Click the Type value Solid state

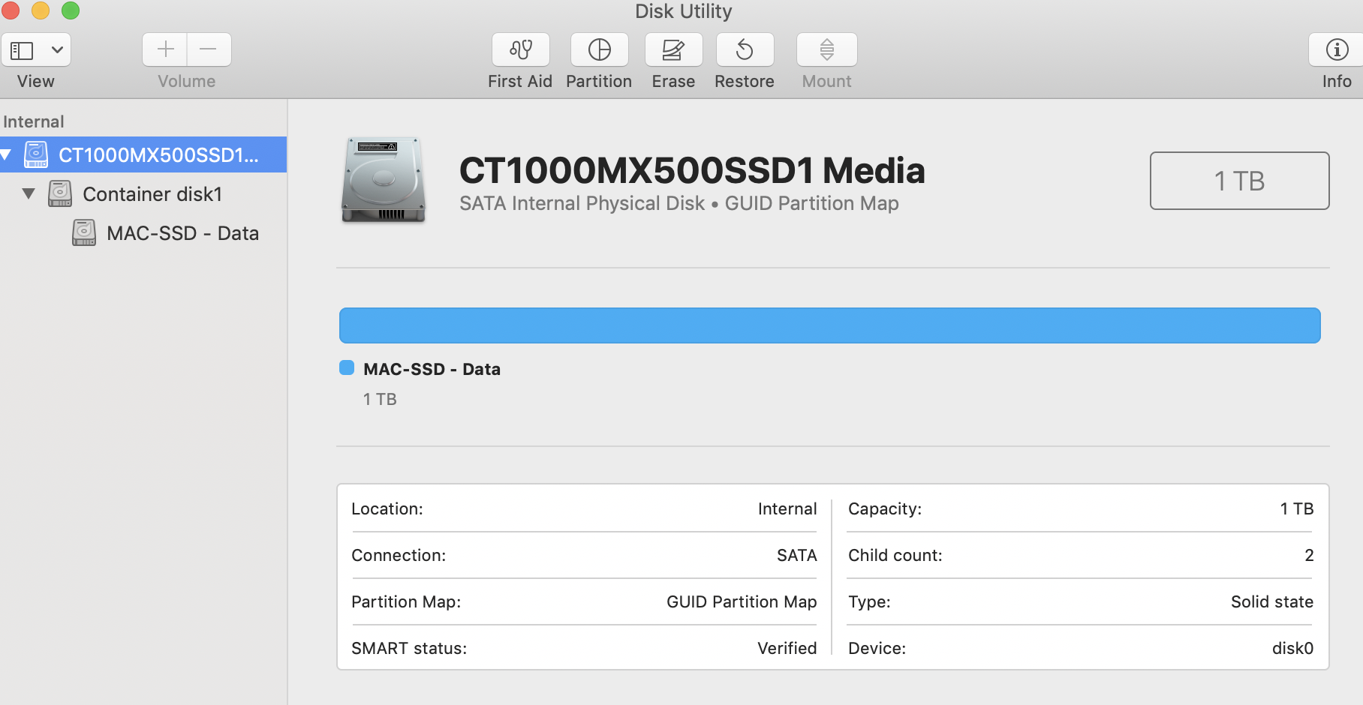point(1272,601)
